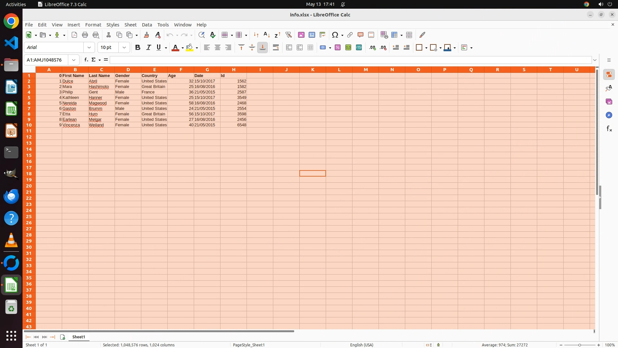Toggle Italic text style

(148, 47)
